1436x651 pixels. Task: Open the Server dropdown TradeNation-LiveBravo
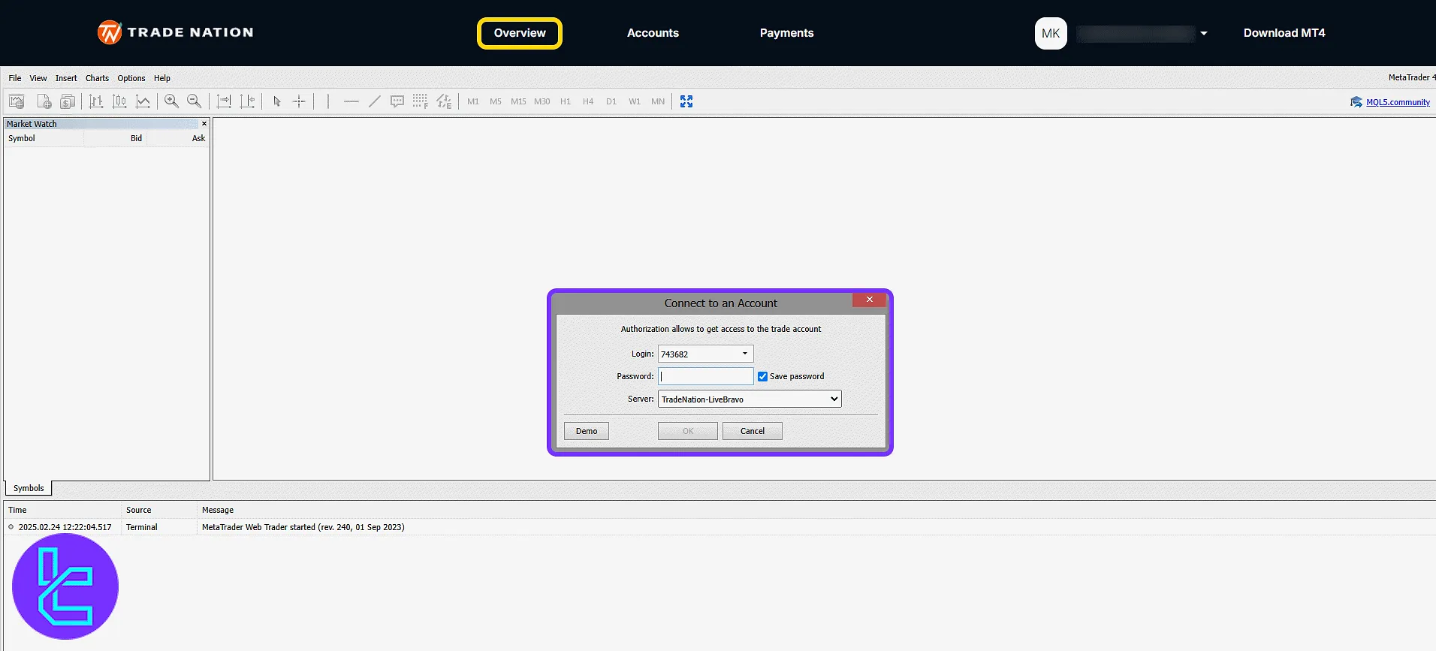[750, 399]
